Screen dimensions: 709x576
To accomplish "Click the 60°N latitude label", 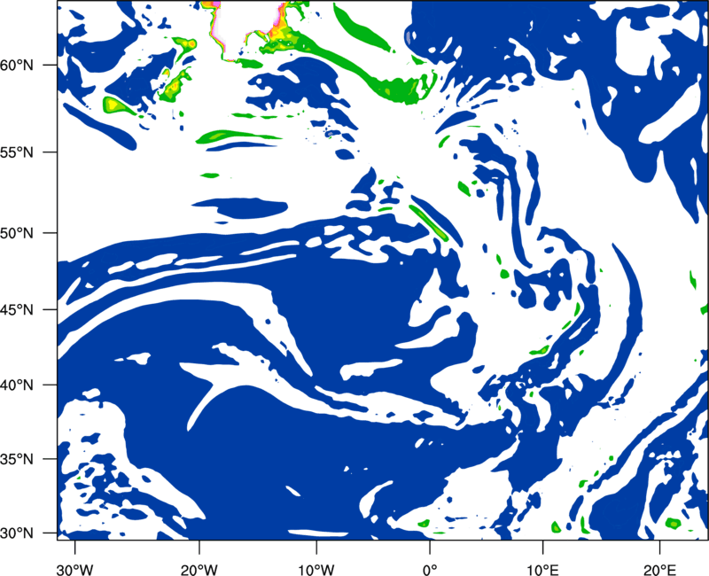I will tap(17, 66).
